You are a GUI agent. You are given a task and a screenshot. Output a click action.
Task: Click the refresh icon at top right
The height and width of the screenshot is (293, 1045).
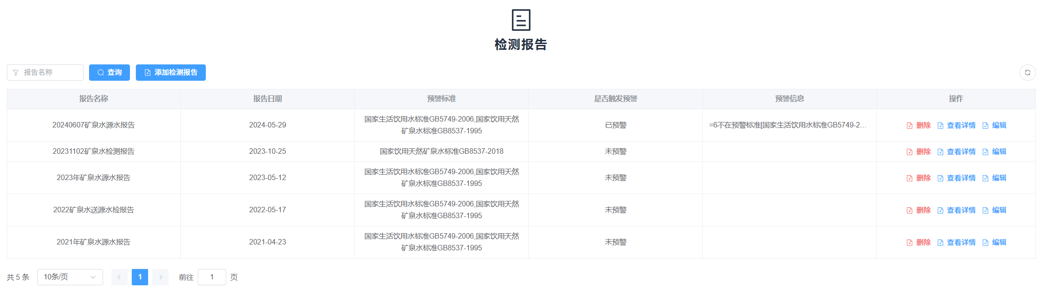[x=1027, y=73]
